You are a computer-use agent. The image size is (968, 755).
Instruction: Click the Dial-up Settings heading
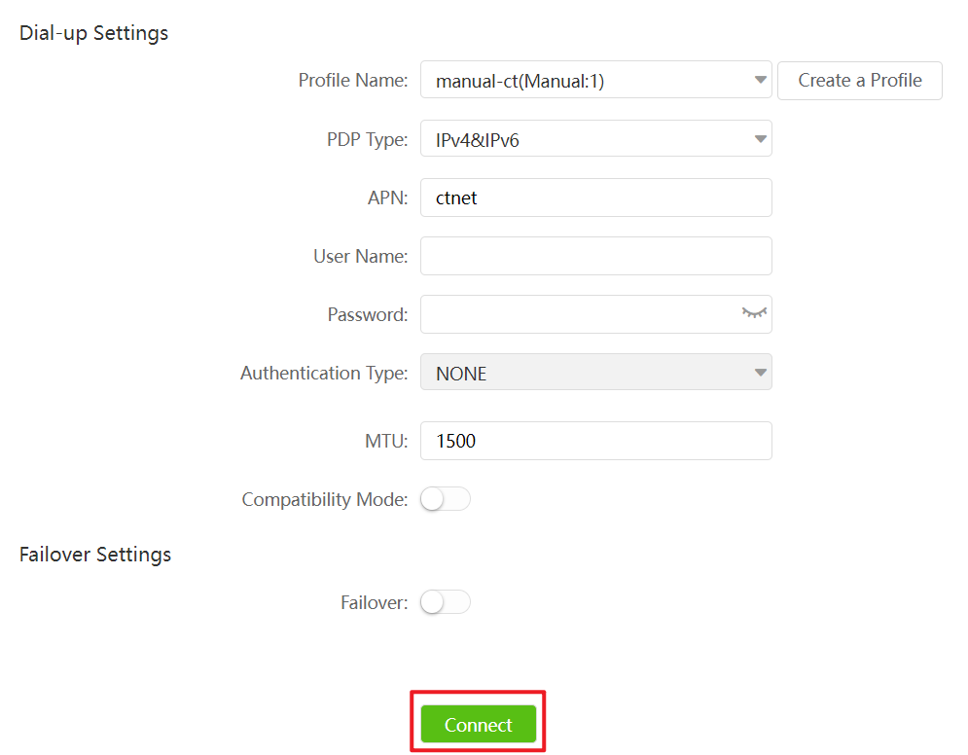click(x=93, y=33)
